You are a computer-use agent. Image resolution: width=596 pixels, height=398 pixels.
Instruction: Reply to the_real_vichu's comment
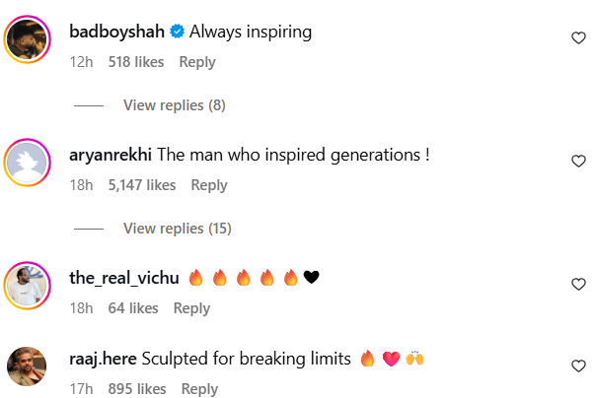191,308
